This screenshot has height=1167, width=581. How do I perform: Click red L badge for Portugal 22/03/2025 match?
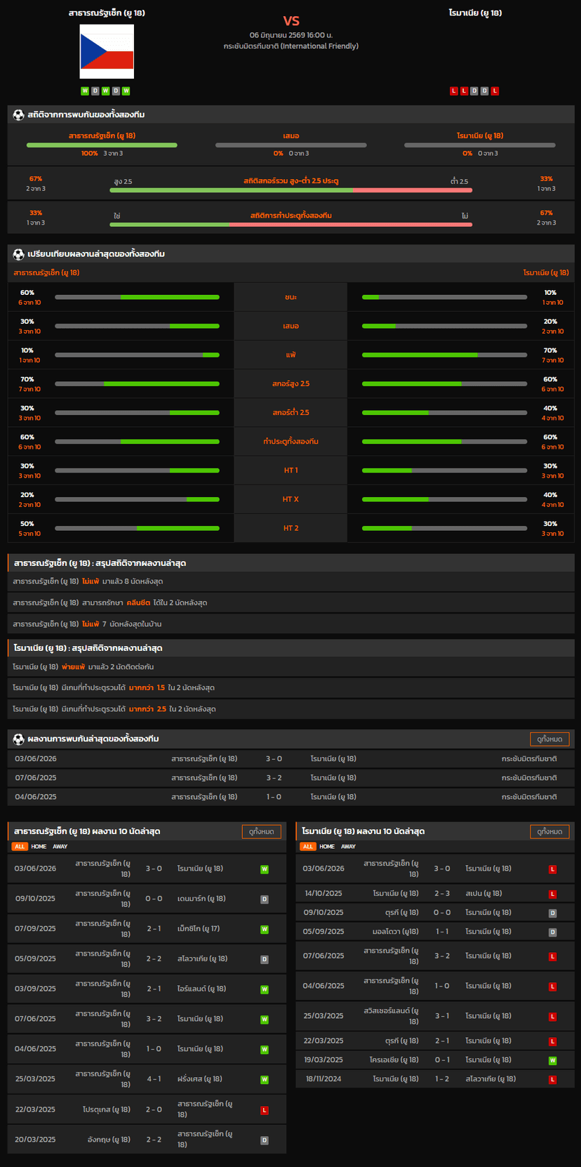tap(265, 1110)
